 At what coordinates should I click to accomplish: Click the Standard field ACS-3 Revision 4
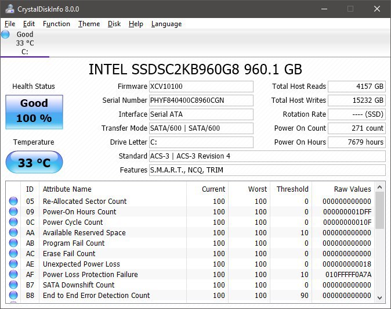(267, 156)
